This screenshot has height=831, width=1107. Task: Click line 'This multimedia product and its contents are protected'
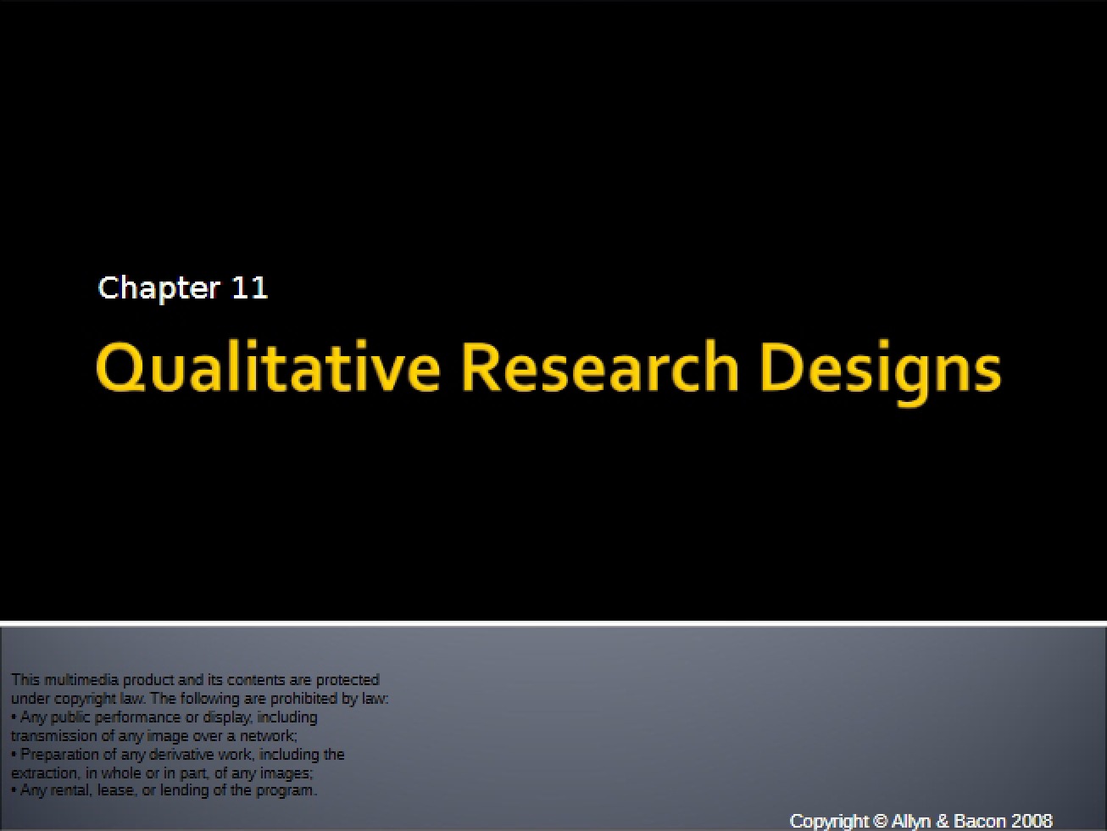pos(195,680)
